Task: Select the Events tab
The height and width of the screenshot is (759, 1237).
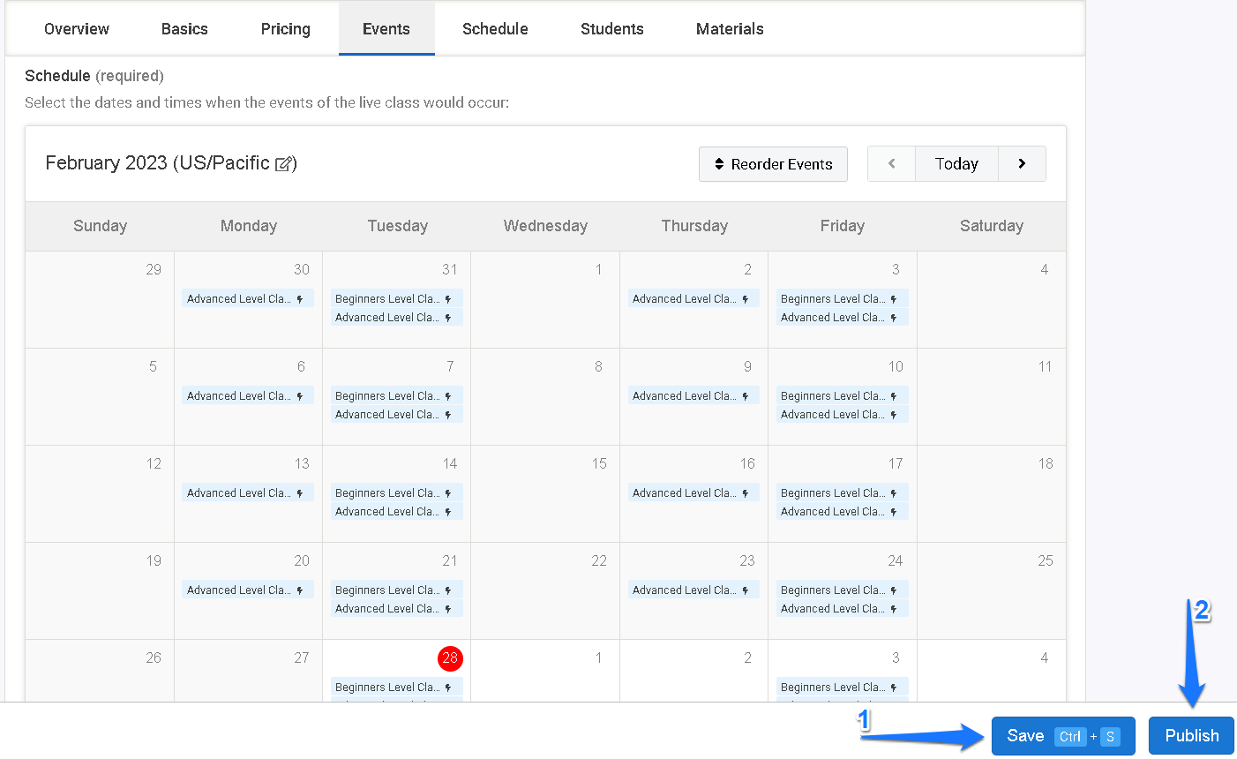Action: click(386, 29)
